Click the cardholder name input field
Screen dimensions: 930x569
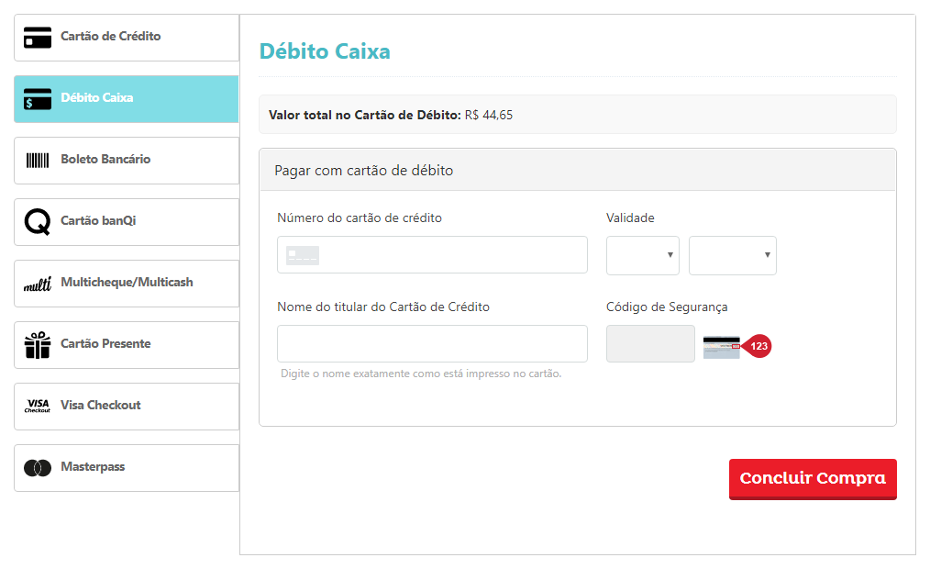(432, 343)
